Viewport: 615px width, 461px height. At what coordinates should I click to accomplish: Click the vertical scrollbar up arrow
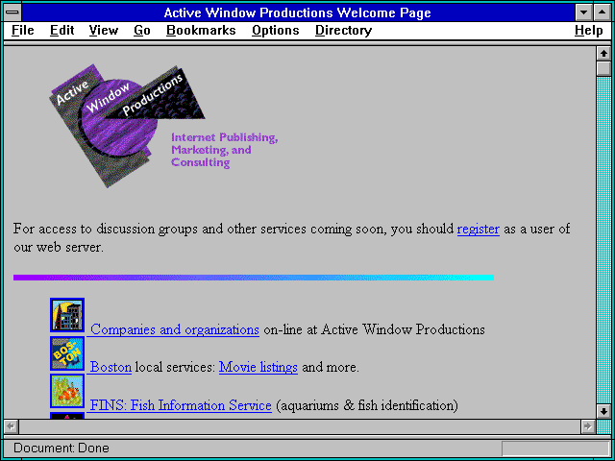603,54
